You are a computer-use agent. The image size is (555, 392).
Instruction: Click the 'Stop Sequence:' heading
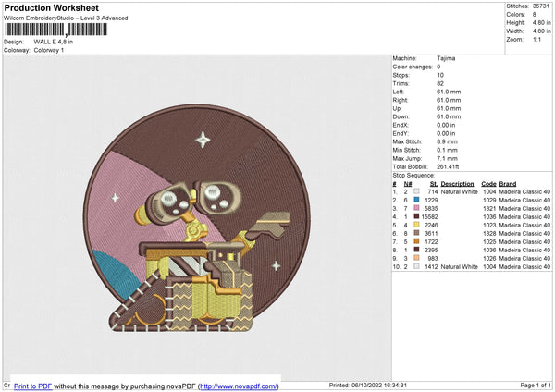click(413, 175)
